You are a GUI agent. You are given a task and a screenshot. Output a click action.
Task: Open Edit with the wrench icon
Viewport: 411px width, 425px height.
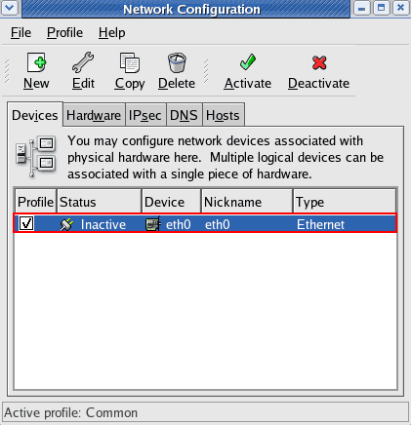point(83,62)
